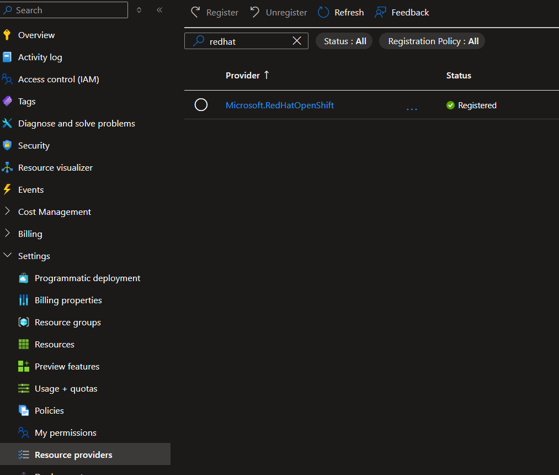Toggle Provider column sort order
The height and width of the screenshot is (475, 559).
[x=268, y=75]
